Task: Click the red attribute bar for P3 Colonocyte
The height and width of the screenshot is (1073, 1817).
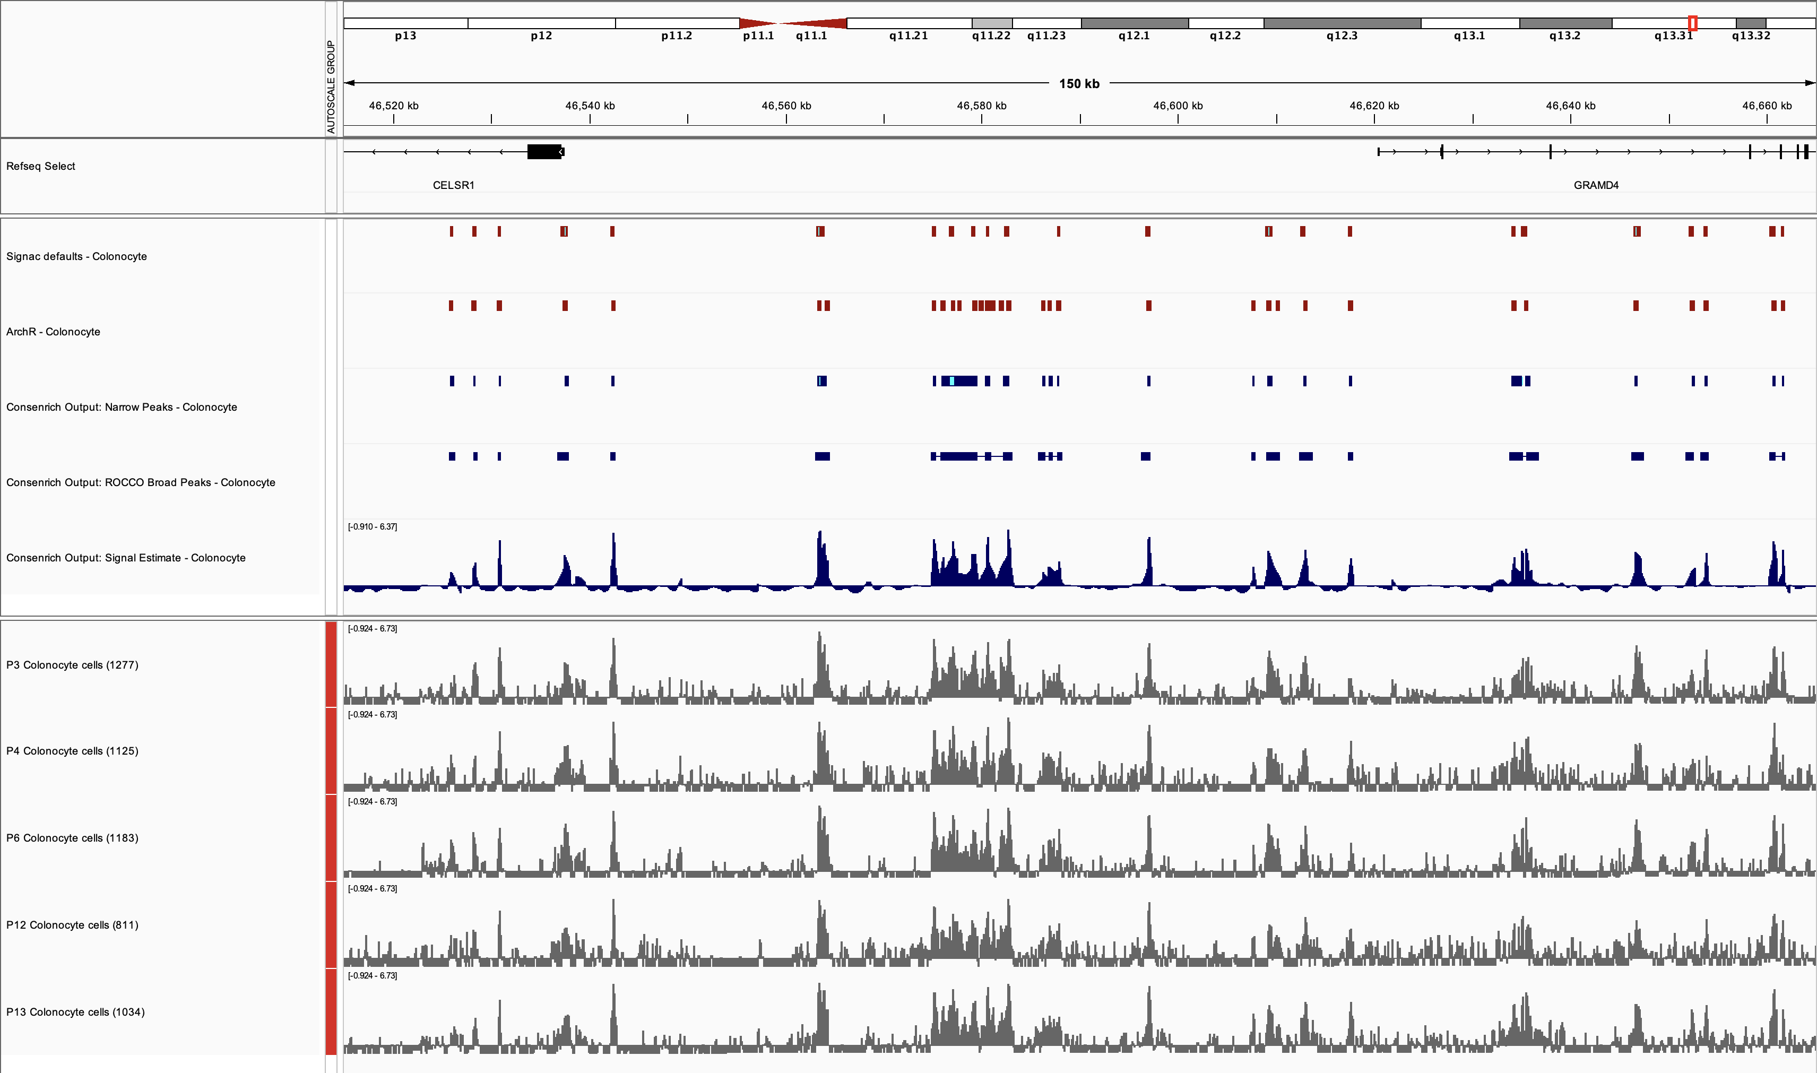Action: 331,664
